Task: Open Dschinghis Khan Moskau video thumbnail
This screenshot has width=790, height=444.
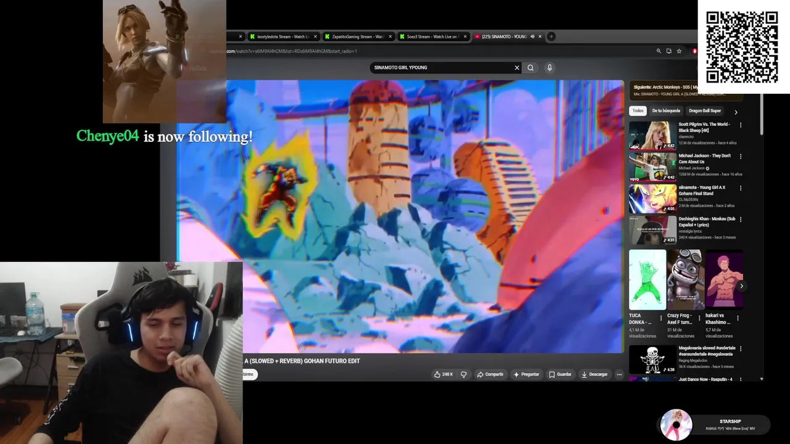Action: click(652, 229)
